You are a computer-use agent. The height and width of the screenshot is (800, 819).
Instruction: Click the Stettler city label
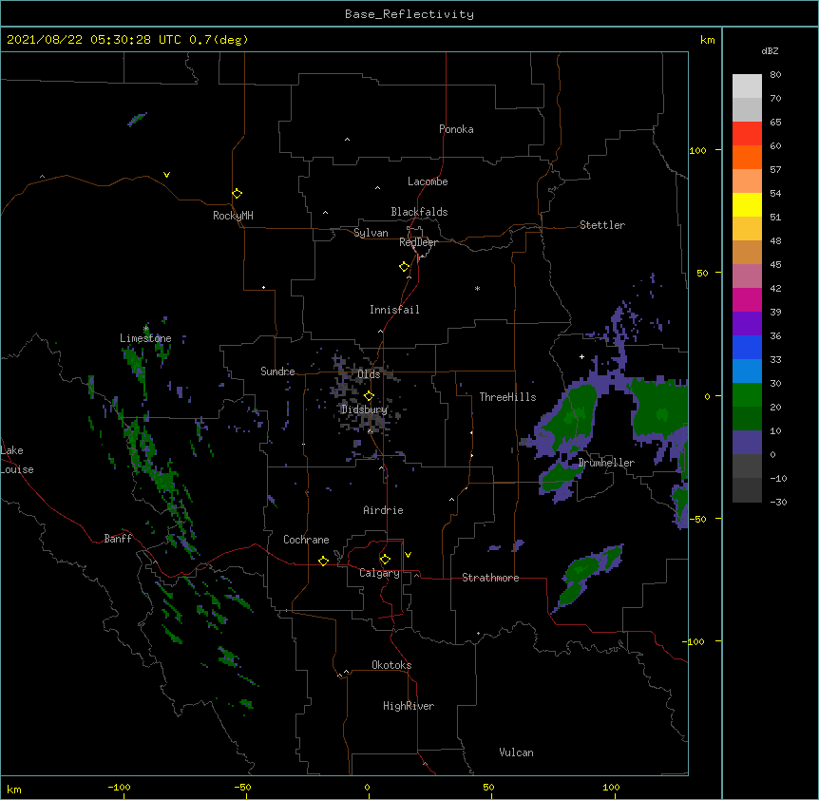point(602,225)
